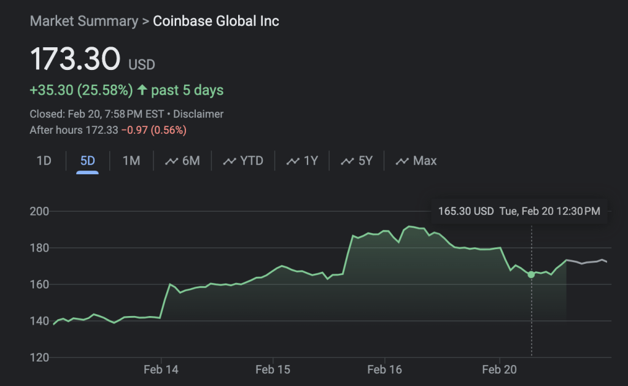The height and width of the screenshot is (386, 628).
Task: Click the Feb 16 date axis label
Action: pos(384,369)
